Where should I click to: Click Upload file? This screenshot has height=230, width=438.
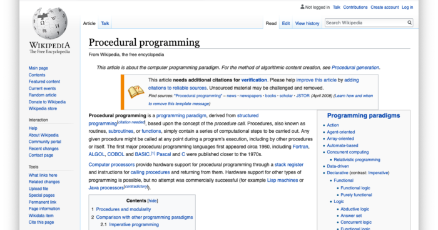tap(38, 189)
